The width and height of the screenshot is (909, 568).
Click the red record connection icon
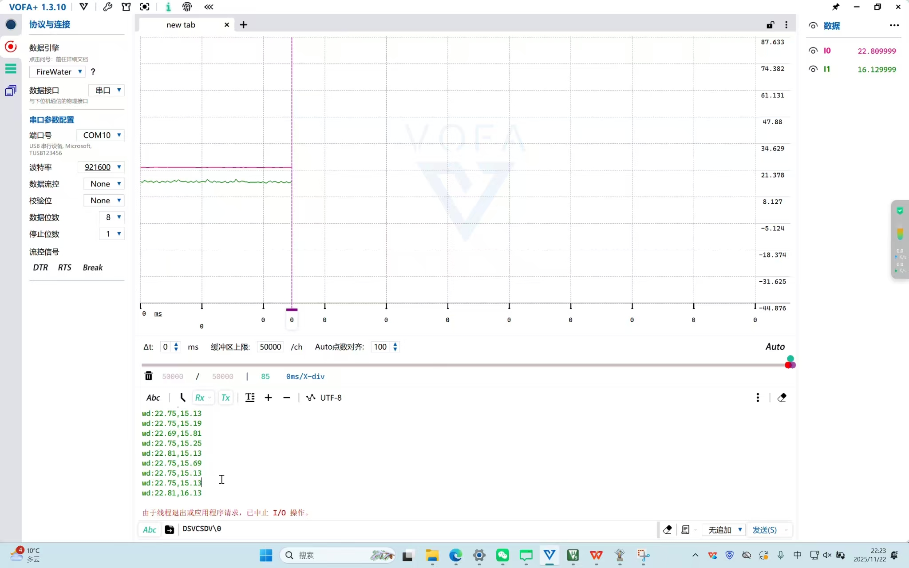click(11, 47)
